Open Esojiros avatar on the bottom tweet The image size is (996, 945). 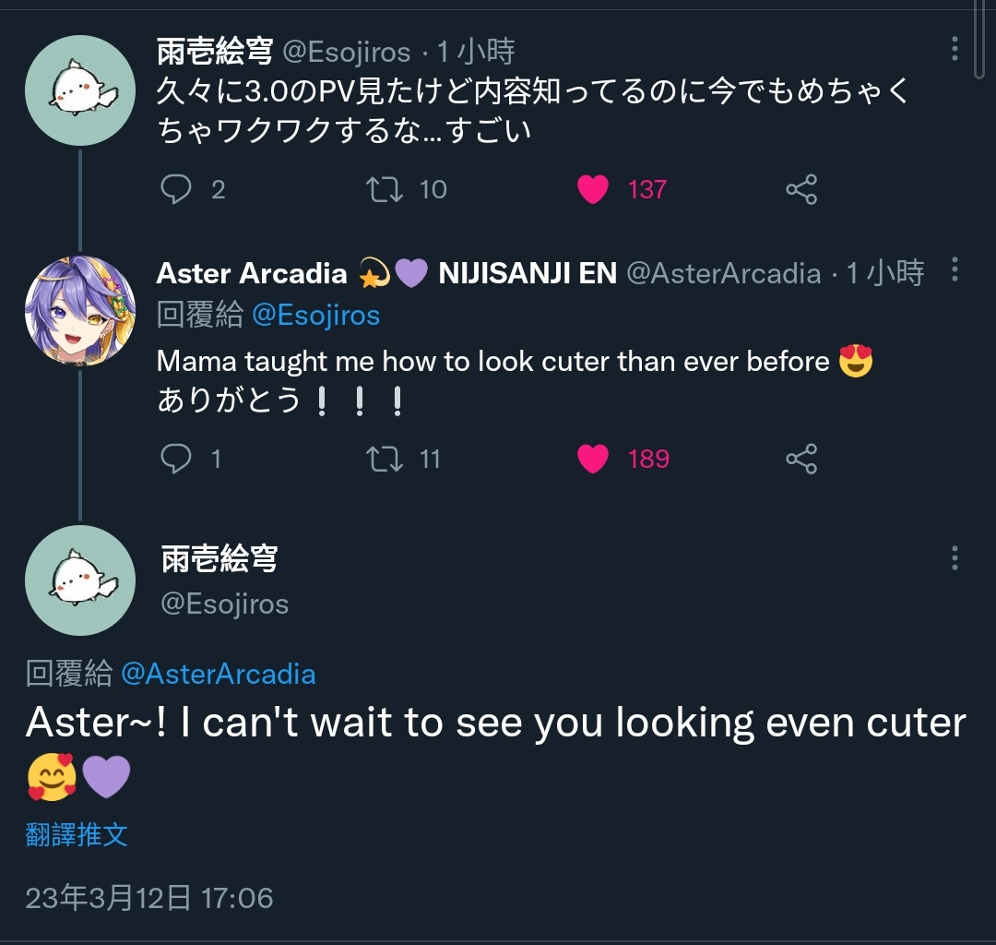click(80, 580)
